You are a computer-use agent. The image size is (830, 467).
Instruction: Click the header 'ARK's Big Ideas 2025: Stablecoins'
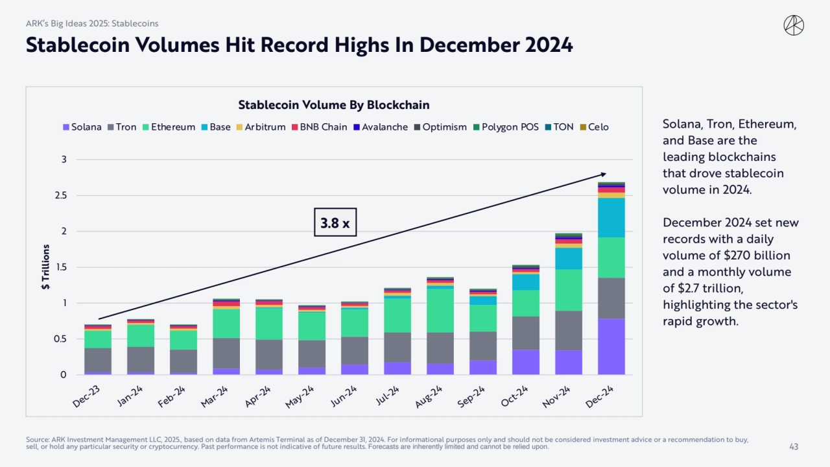pos(92,23)
